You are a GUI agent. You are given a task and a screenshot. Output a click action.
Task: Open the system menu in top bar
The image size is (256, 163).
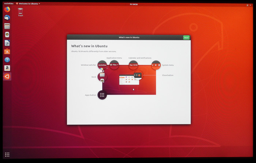[x=249, y=5]
